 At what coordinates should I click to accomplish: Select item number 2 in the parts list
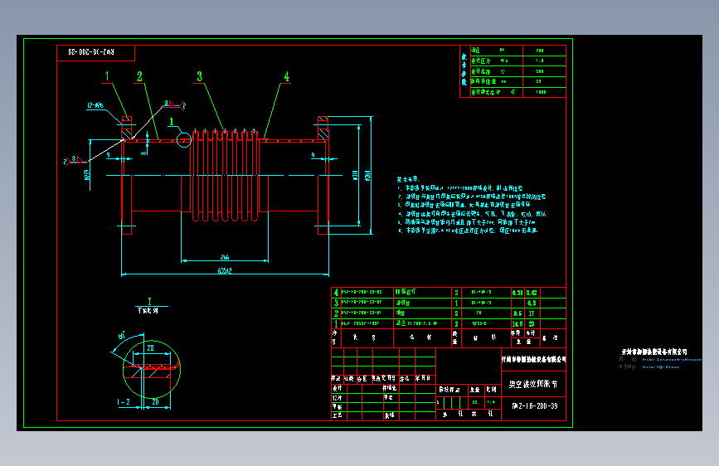336,313
